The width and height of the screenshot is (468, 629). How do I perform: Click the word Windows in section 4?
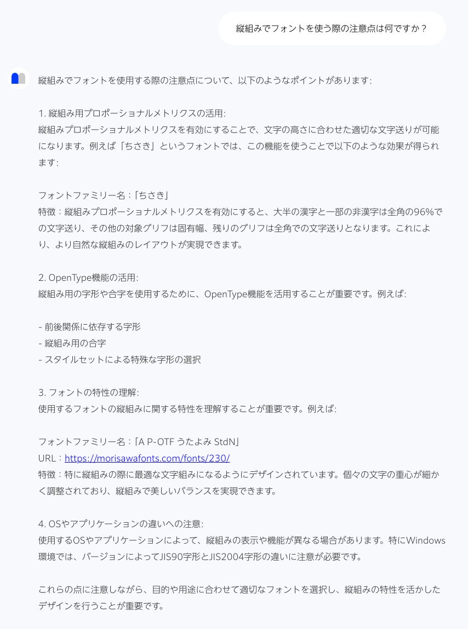coord(425,540)
